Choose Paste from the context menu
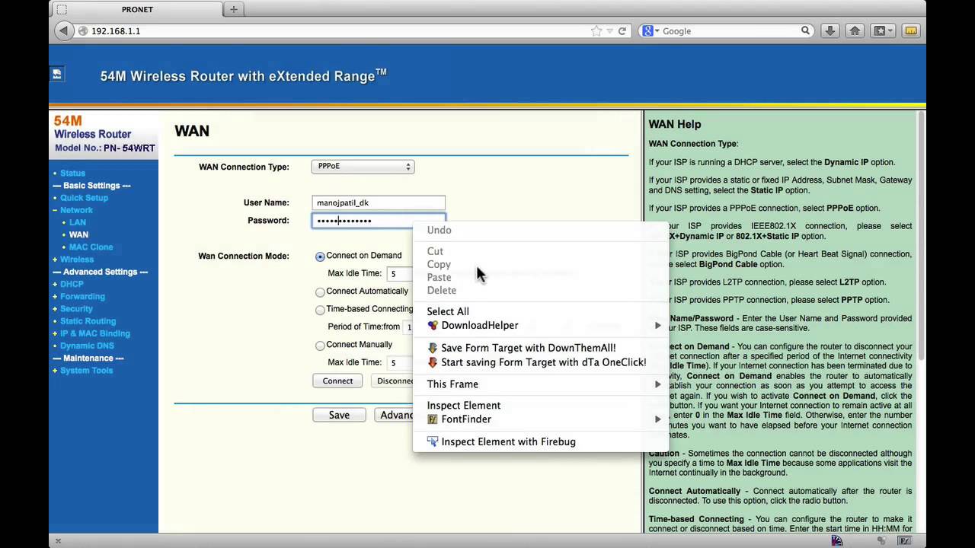This screenshot has width=975, height=548. pos(439,278)
